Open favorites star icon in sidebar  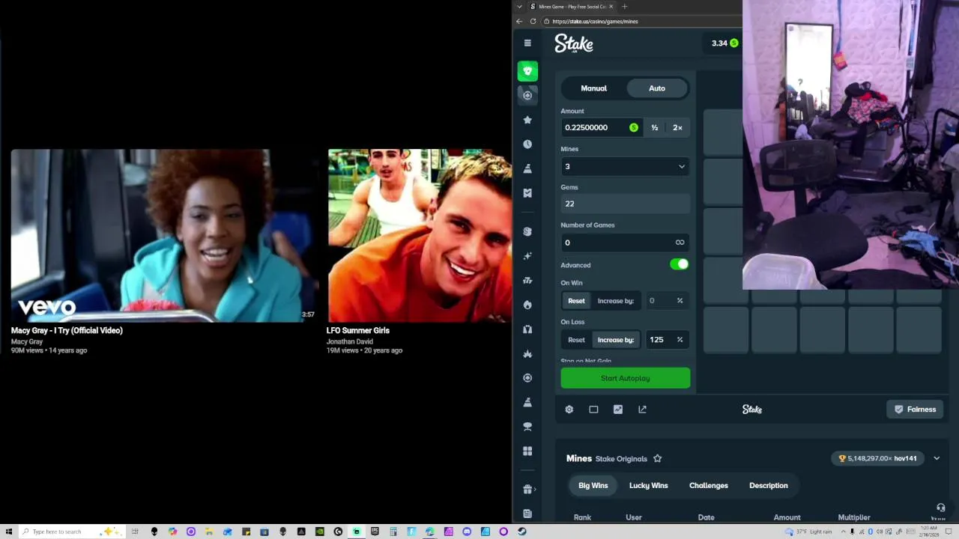coord(527,120)
